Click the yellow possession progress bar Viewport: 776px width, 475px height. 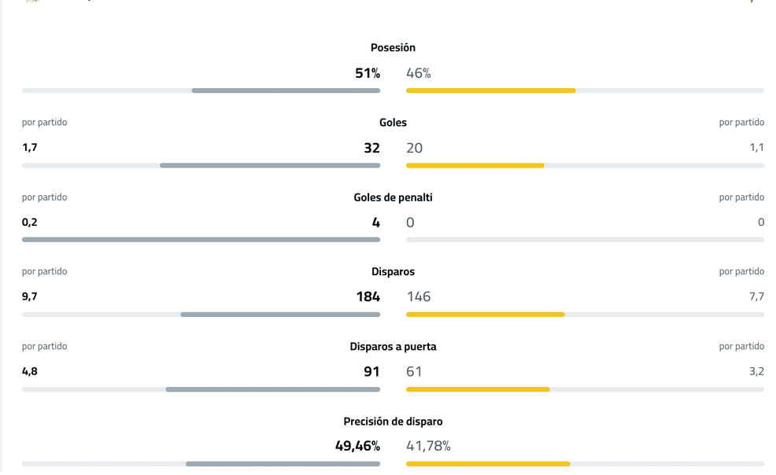pos(490,90)
